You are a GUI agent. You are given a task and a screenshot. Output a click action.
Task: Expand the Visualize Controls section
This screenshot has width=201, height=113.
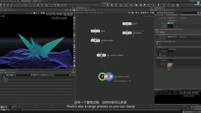[157, 39]
